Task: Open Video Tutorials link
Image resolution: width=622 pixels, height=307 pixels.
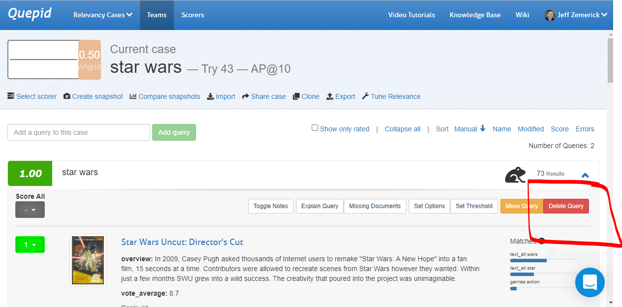Action: 411,15
